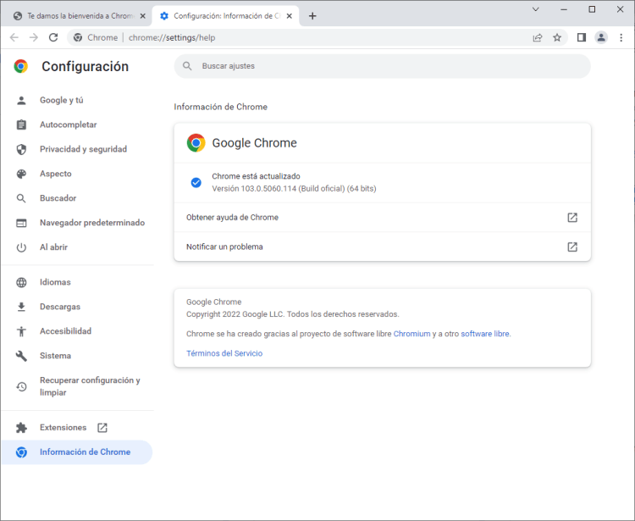Switch to Te damos la bienvenida tab
This screenshot has height=521, width=635.
click(75, 16)
